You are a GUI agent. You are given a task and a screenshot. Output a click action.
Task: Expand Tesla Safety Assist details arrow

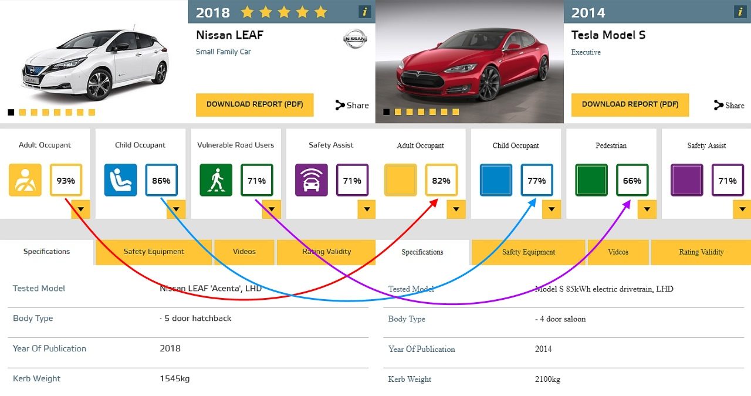742,209
